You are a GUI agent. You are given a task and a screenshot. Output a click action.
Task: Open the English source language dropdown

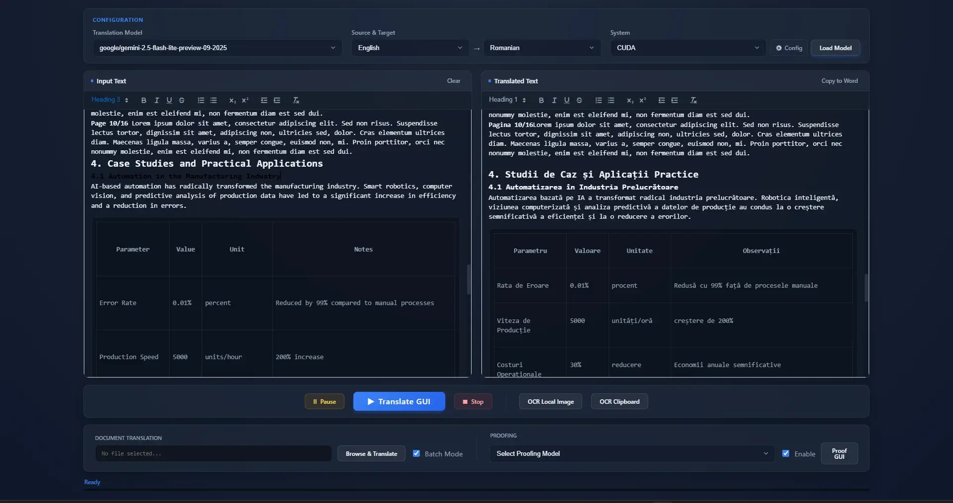click(410, 48)
